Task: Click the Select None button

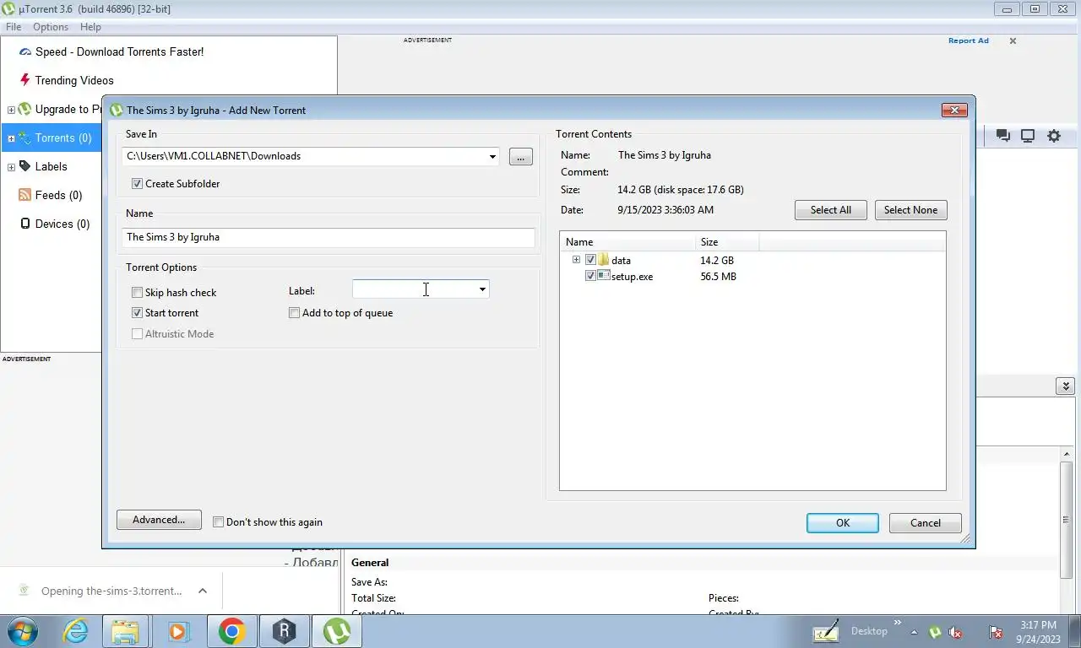Action: coord(910,210)
